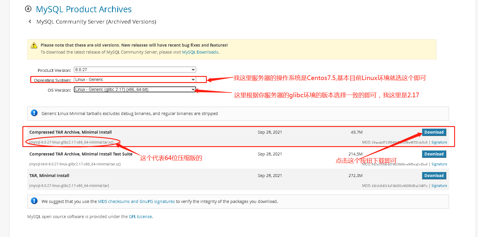Download Compressed TAR Archive, Minimal Install
Viewport: 478px width, 237px height.
click(x=434, y=132)
